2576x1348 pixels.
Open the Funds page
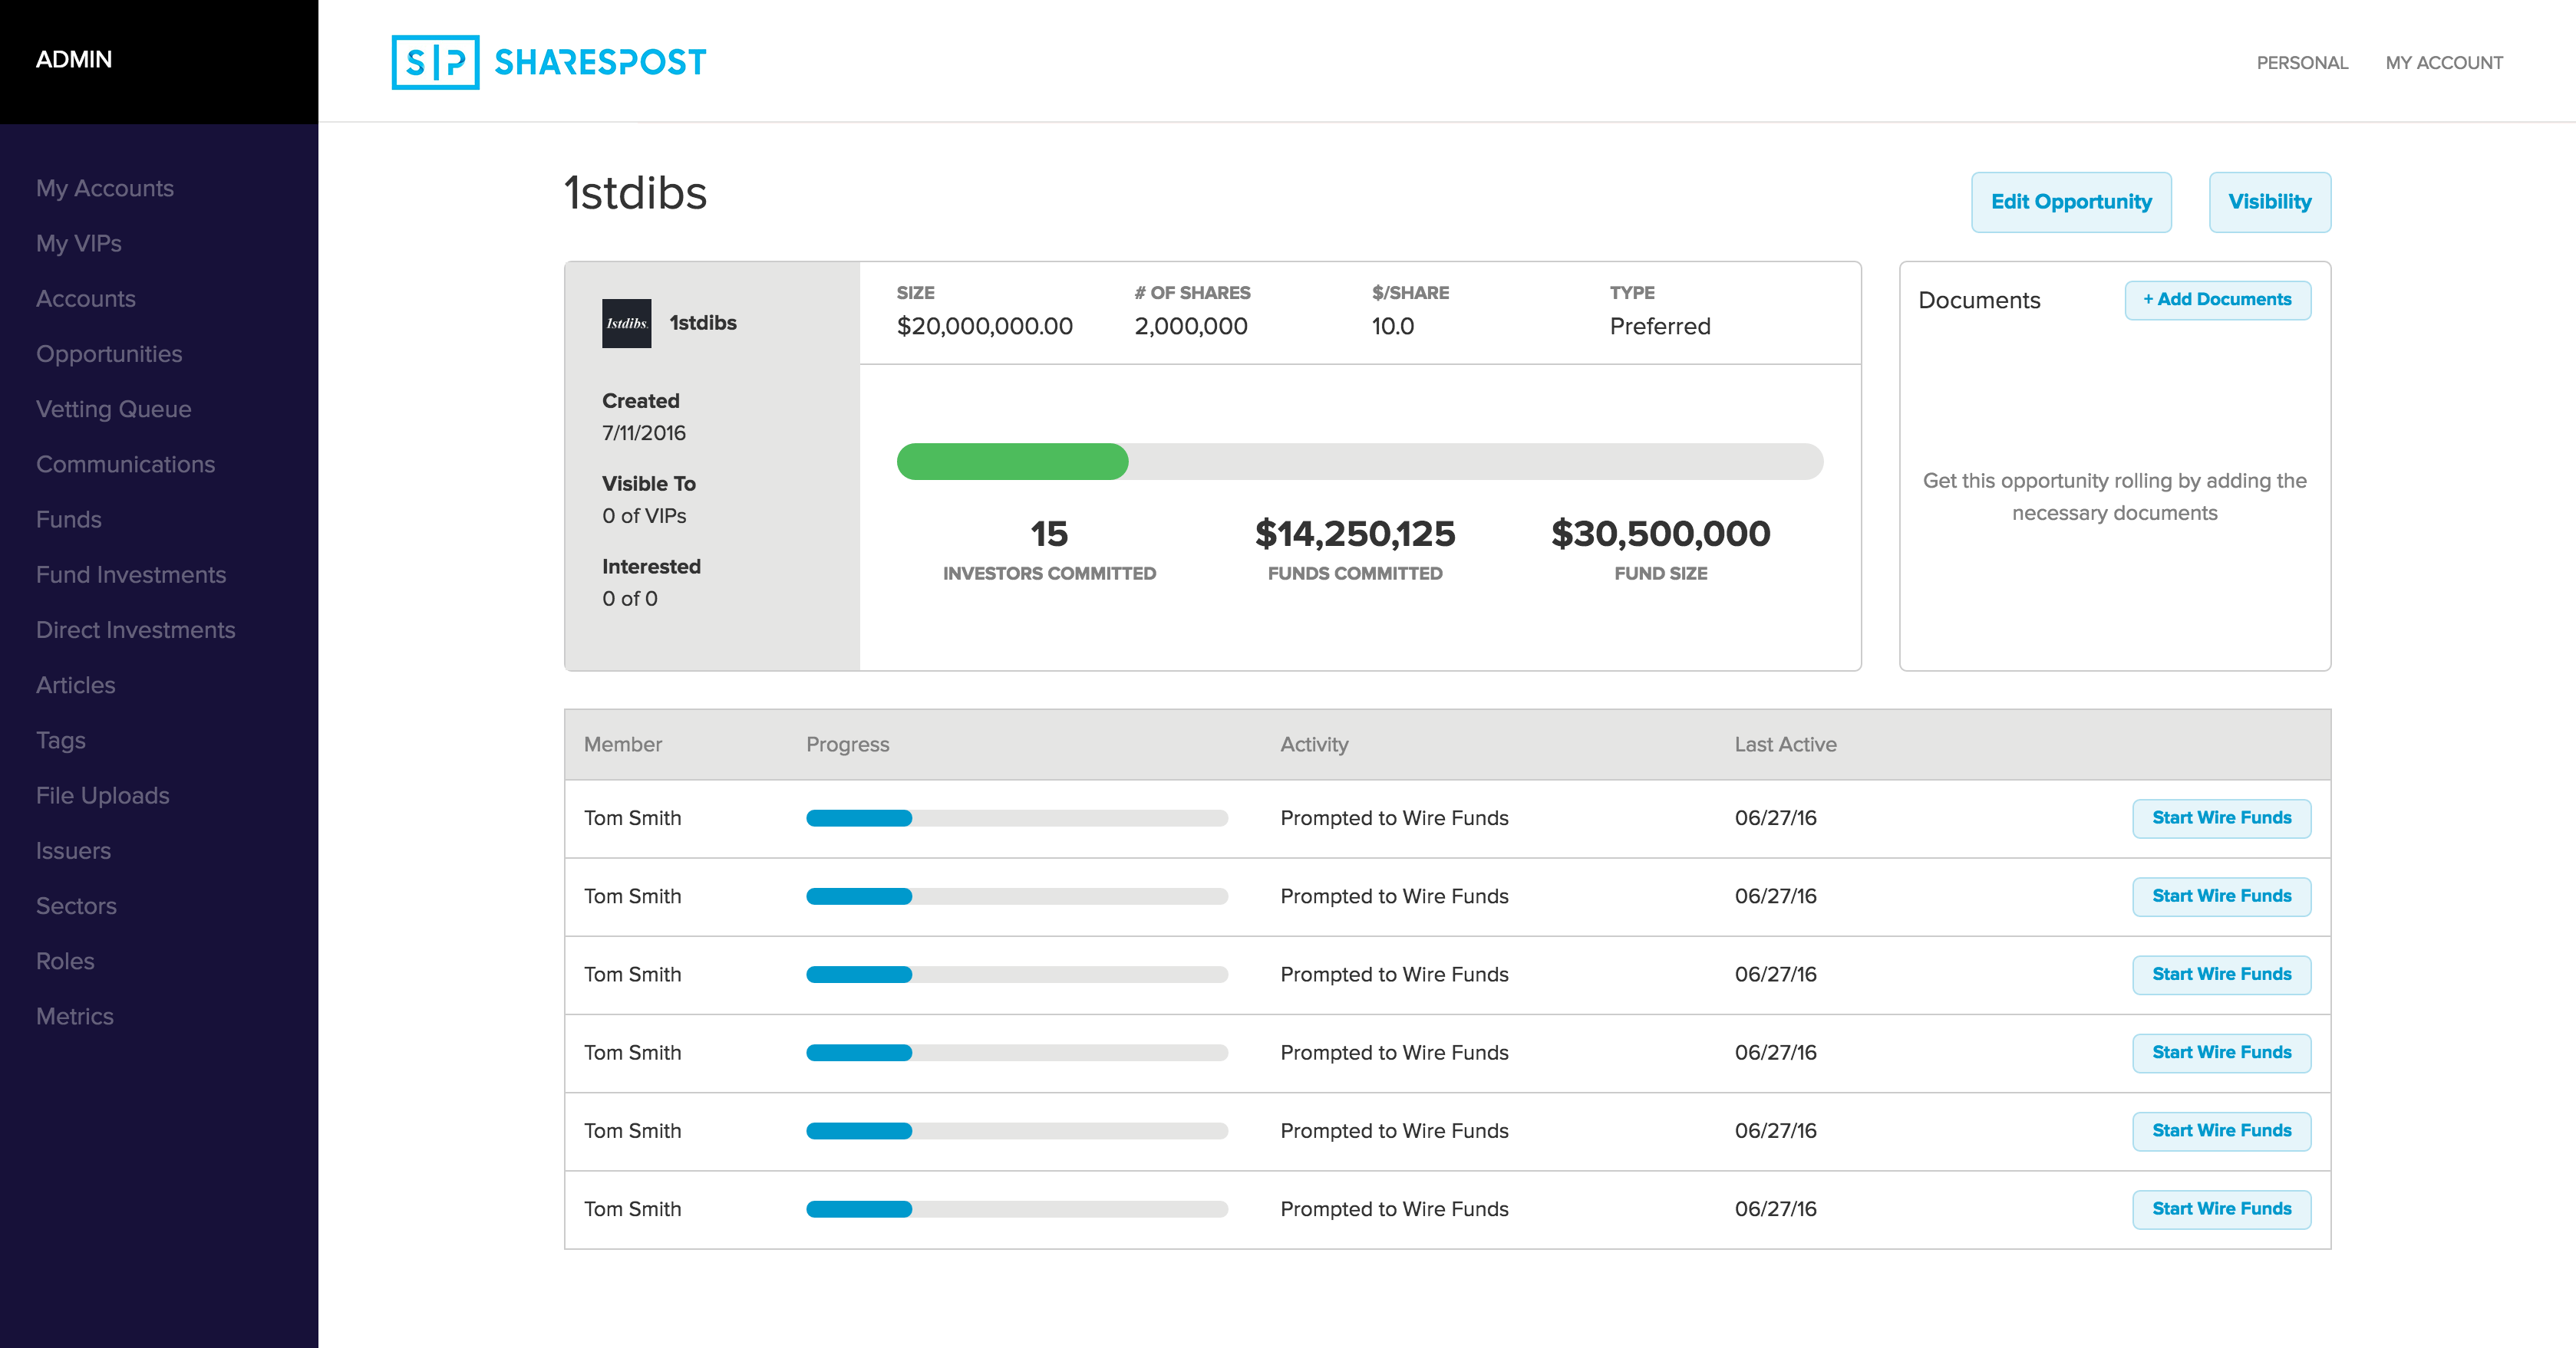69,520
